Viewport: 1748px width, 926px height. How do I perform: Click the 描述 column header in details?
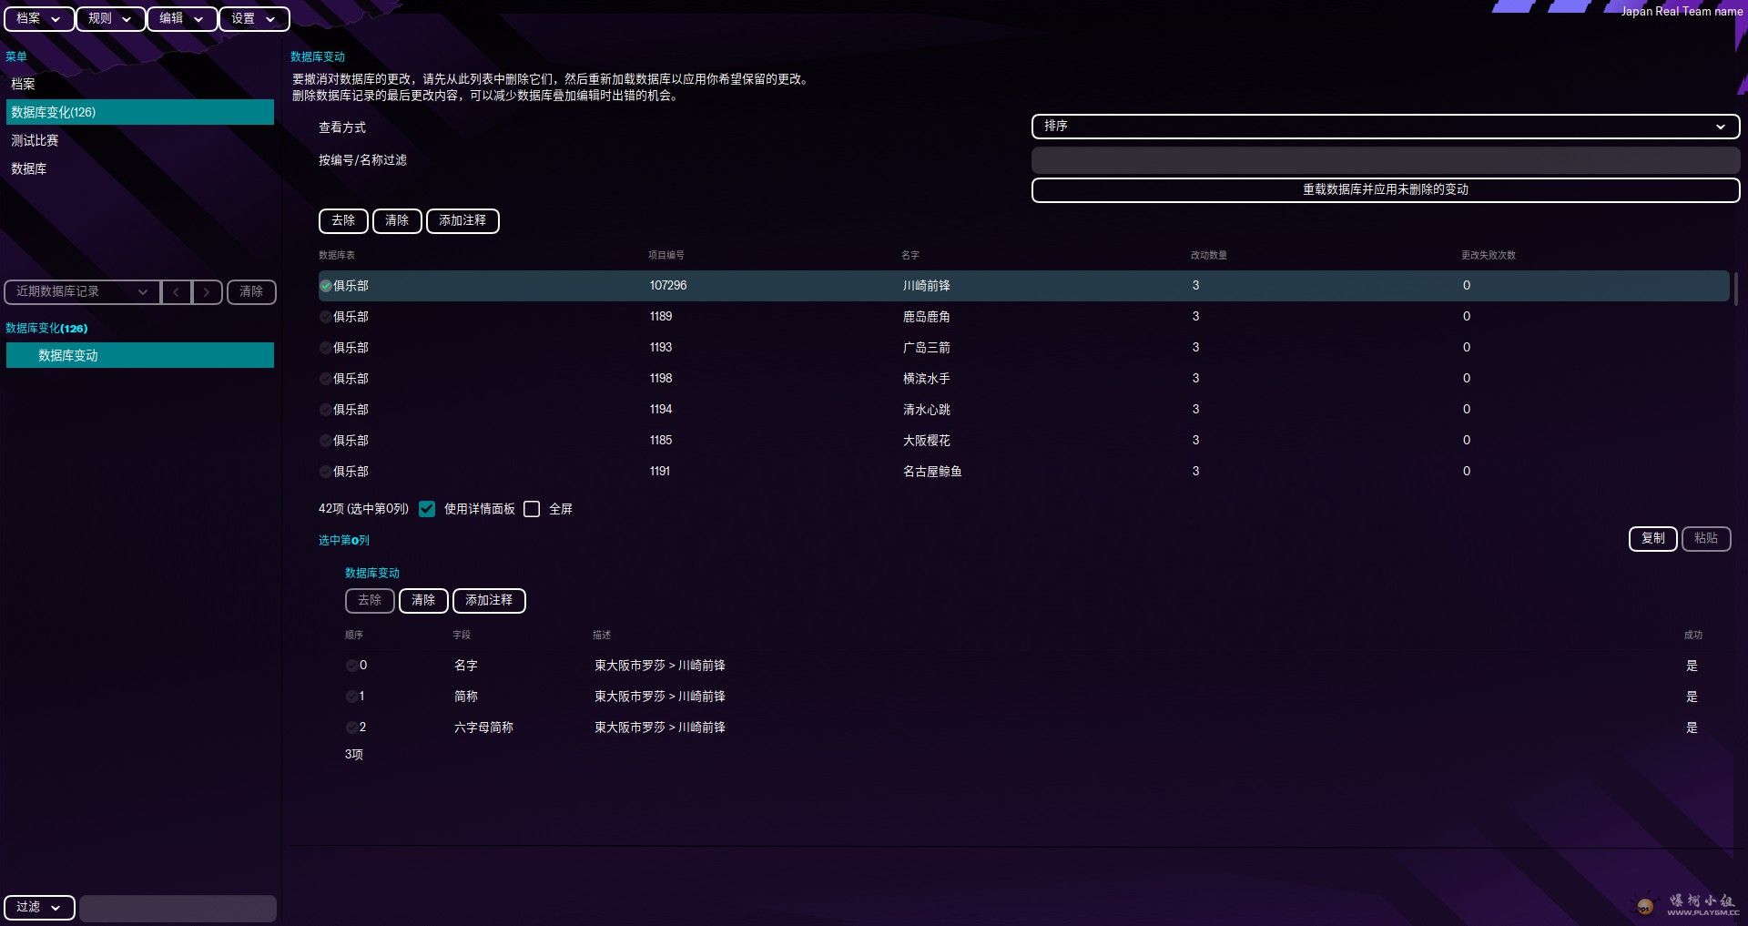click(x=602, y=635)
